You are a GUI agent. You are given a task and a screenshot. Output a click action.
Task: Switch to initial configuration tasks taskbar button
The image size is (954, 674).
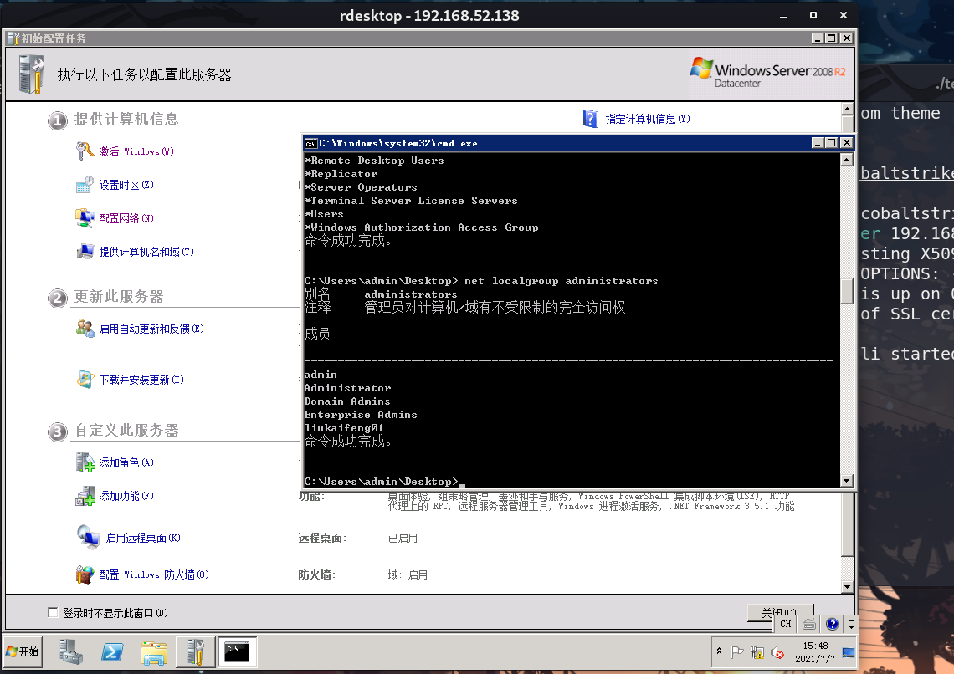pos(195,652)
